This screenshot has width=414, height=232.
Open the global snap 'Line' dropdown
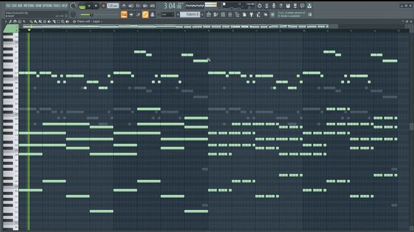(167, 15)
